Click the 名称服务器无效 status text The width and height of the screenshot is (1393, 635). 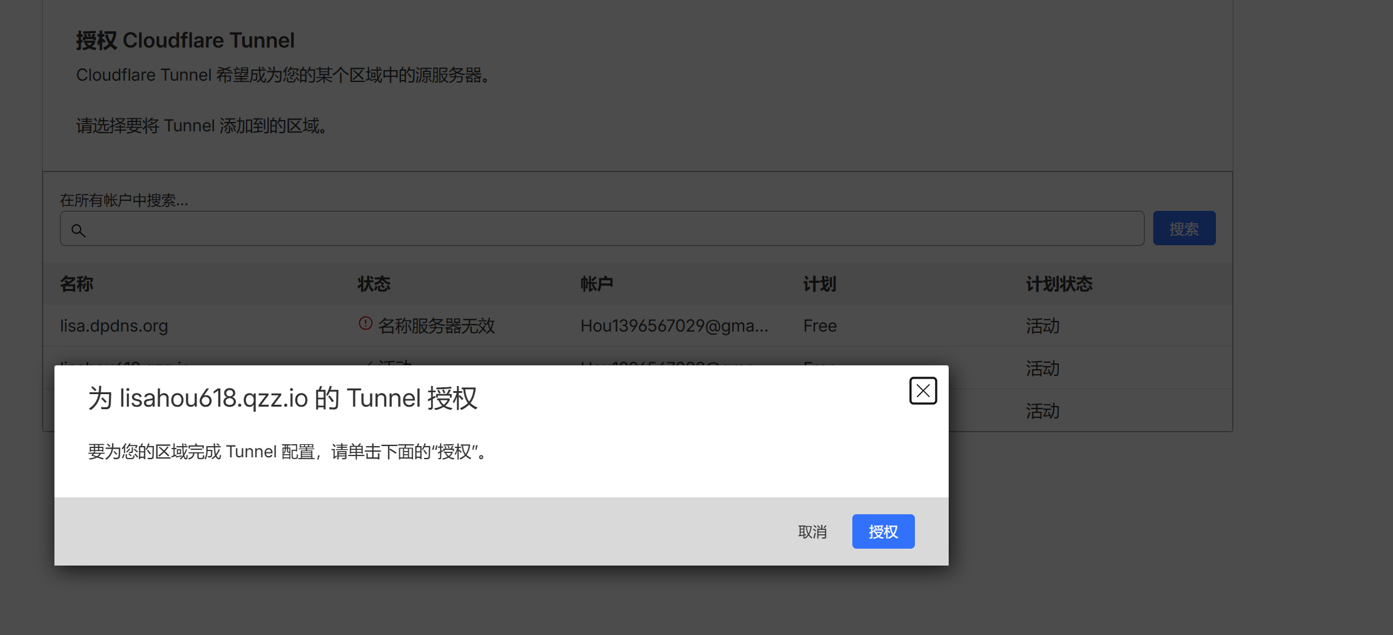[436, 326]
